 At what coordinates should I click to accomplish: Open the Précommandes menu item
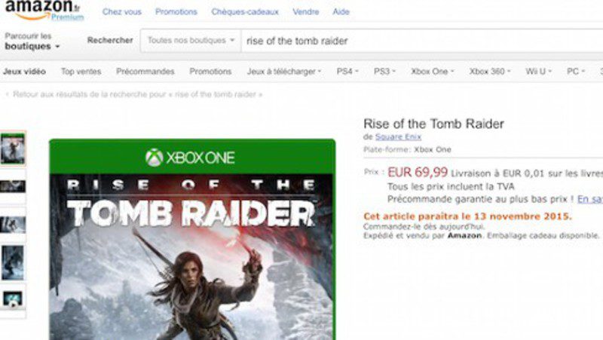pyautogui.click(x=145, y=72)
